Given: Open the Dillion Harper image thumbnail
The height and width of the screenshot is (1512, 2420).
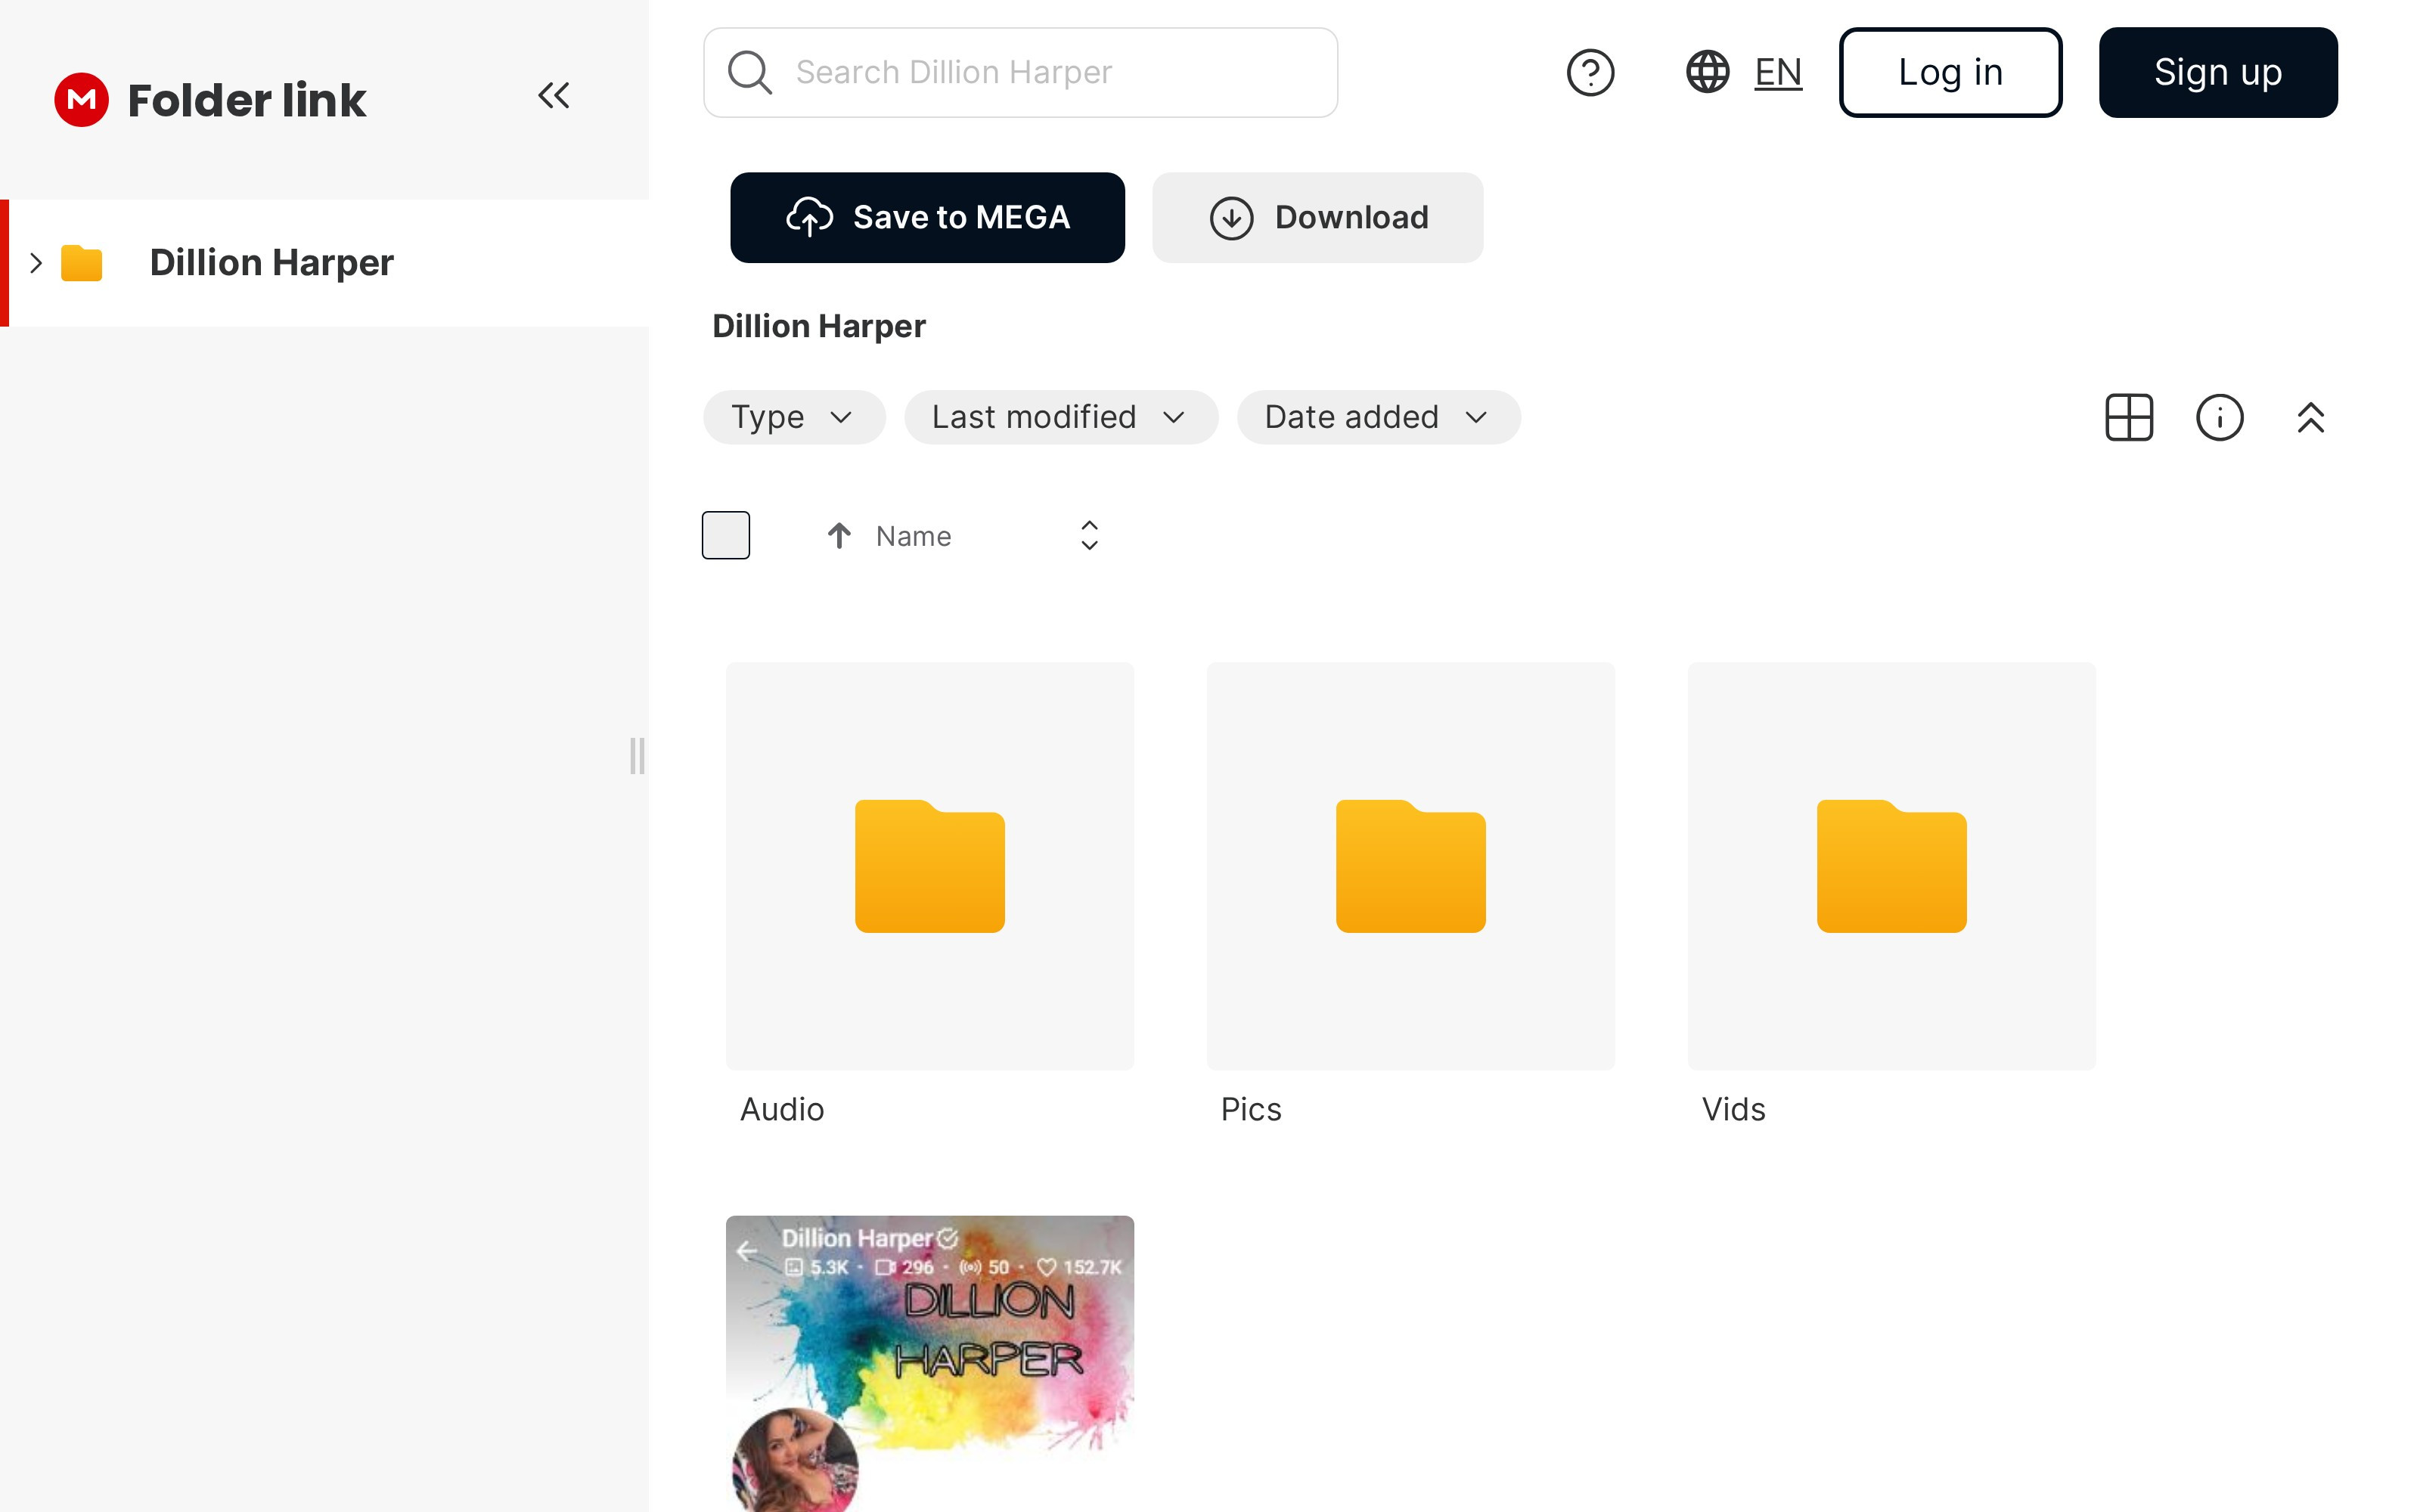Looking at the screenshot, I should (x=930, y=1363).
